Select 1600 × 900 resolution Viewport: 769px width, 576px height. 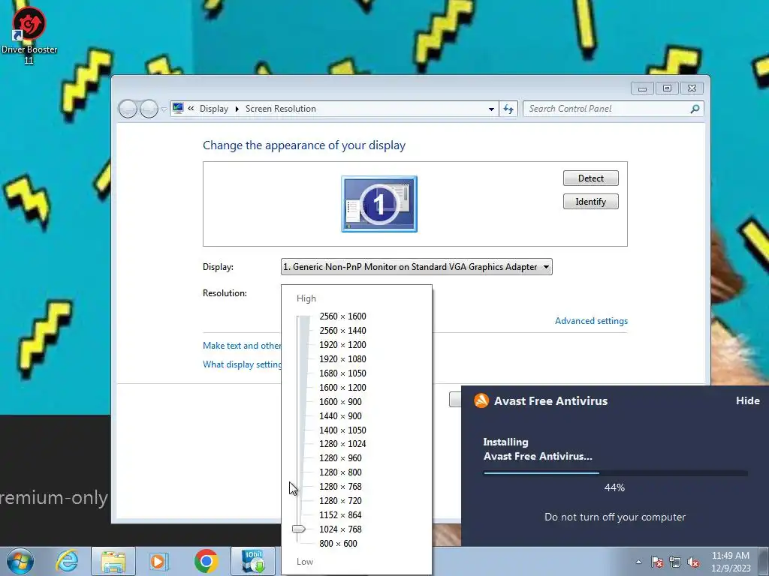(x=340, y=402)
